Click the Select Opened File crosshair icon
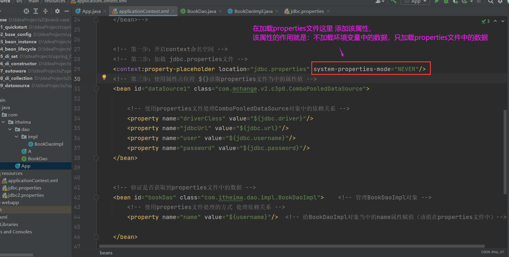 26,11
